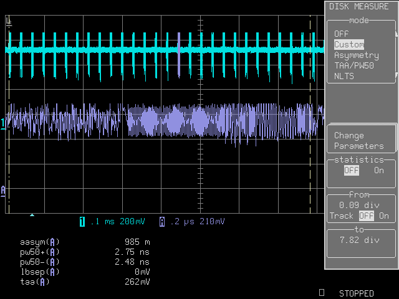Screen dimensions: 399x299
Task: Click the right dashed yellow cursor line
Action: coord(310,115)
